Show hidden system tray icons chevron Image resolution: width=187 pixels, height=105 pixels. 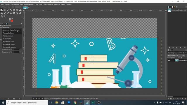tap(155, 102)
